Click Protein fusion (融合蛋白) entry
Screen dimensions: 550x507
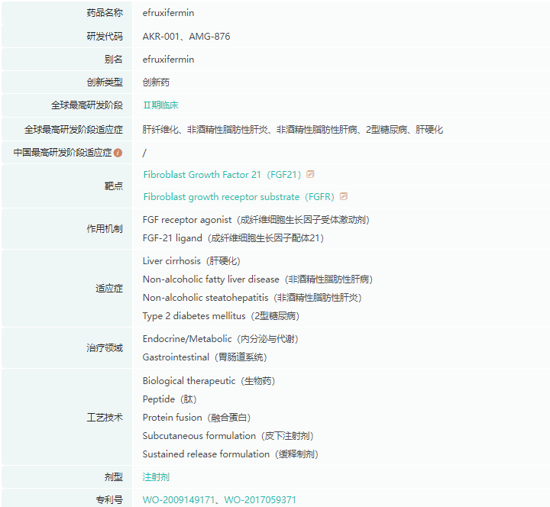coord(197,418)
